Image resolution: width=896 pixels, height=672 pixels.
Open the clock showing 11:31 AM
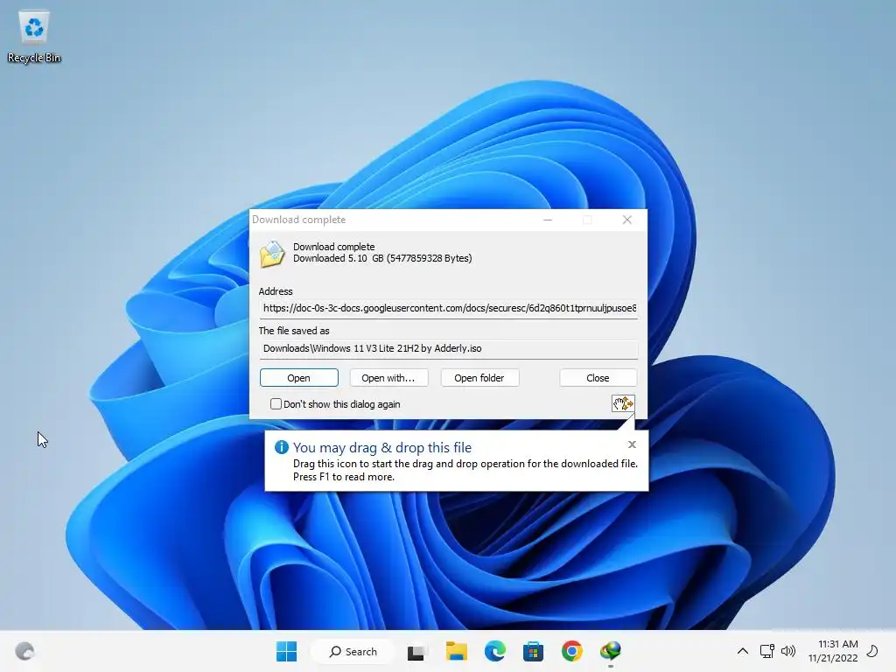click(833, 651)
